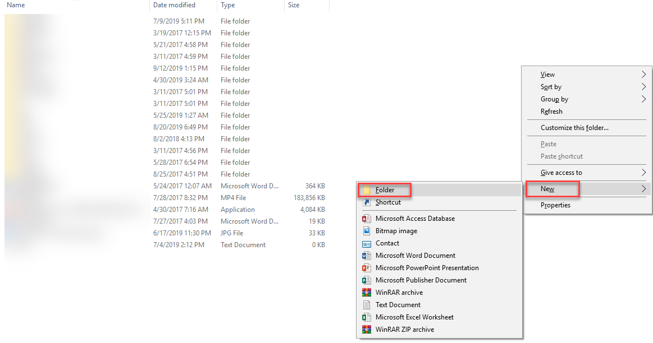Click the folder icon beside Folder
Viewport: 653px width, 343px height.
[x=367, y=190]
